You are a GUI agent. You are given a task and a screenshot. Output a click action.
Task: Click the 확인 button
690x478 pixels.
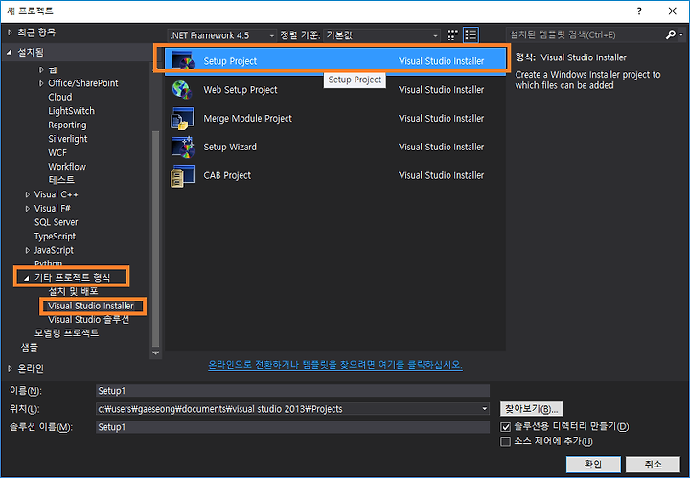click(593, 464)
